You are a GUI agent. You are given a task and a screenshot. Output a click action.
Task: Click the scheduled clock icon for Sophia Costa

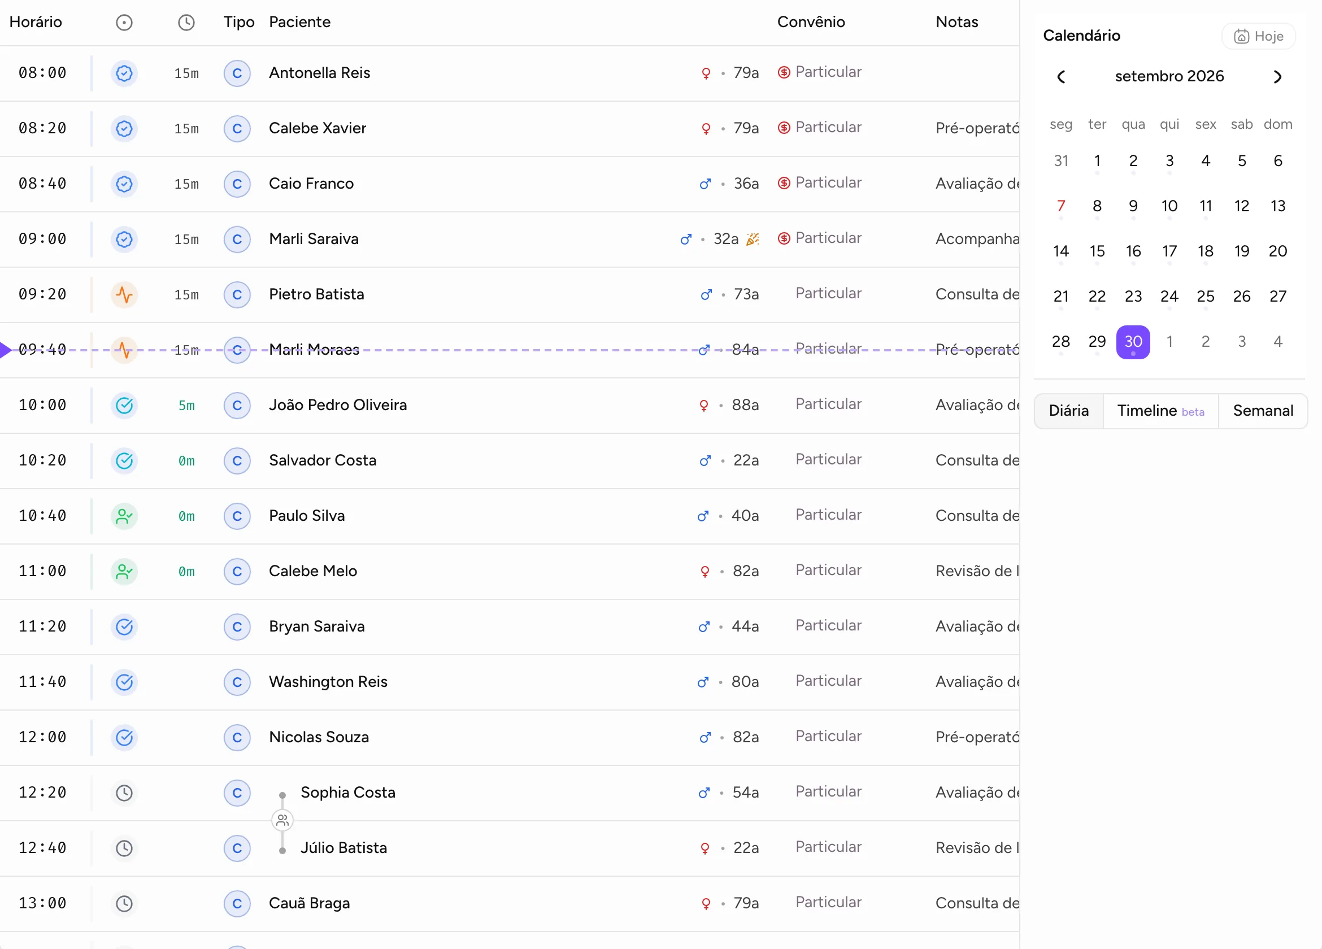124,793
